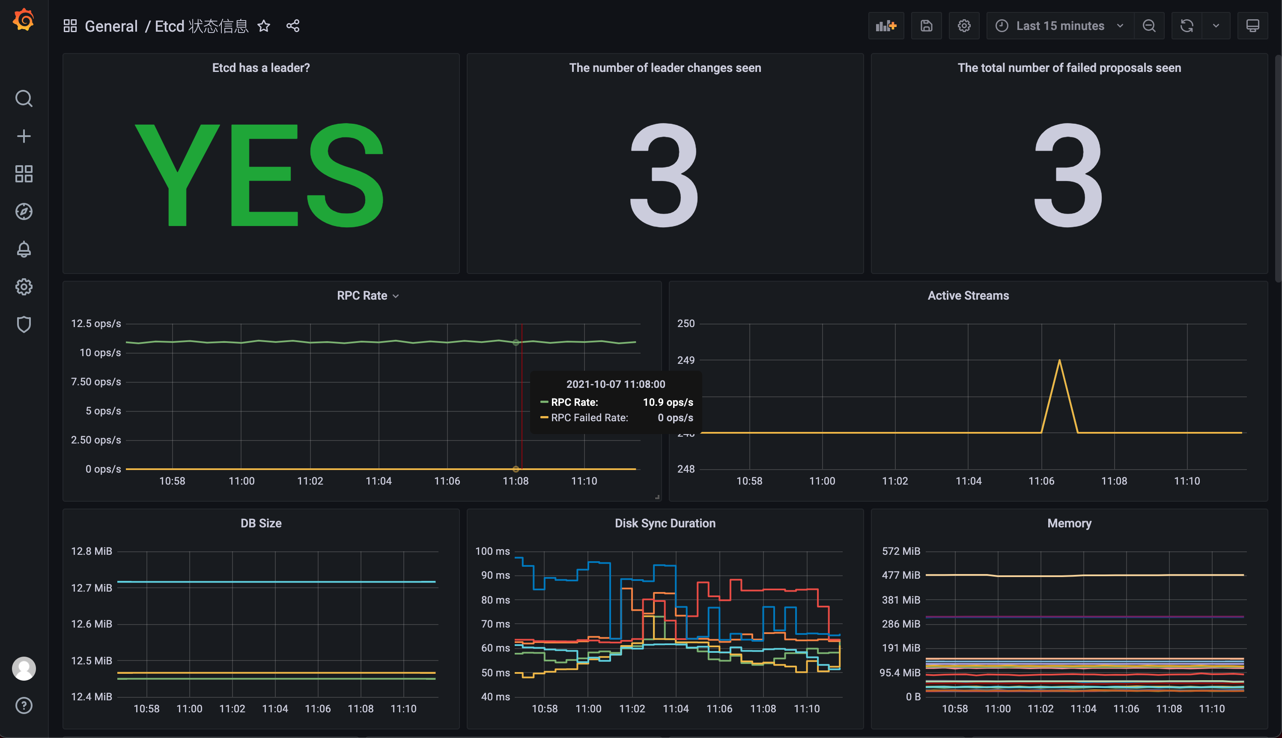
Task: Open the Dashboards grid icon in sidebar
Action: tap(24, 174)
